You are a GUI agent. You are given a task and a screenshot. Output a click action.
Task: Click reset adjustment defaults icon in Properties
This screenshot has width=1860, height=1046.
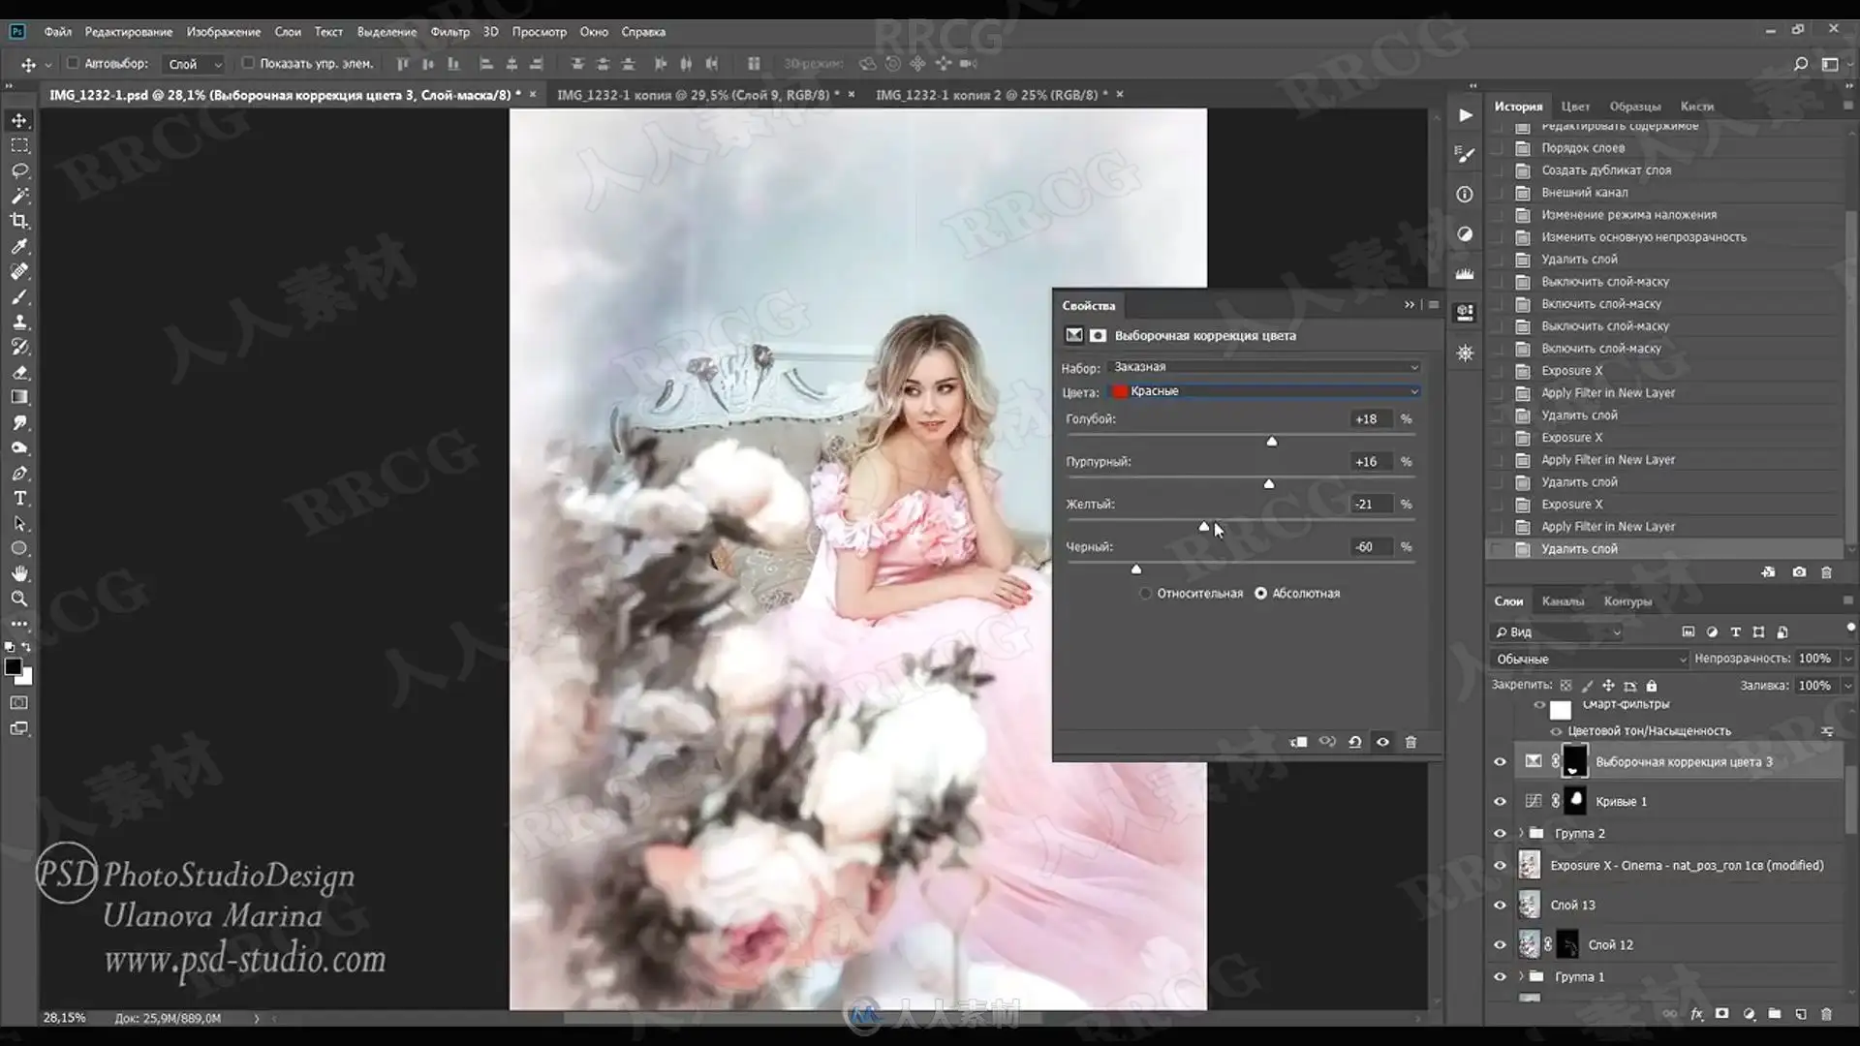click(1354, 742)
